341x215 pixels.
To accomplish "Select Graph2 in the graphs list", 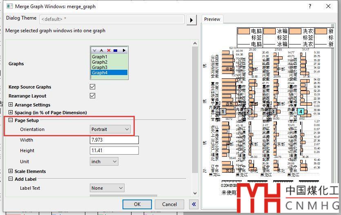I will 100,62.
